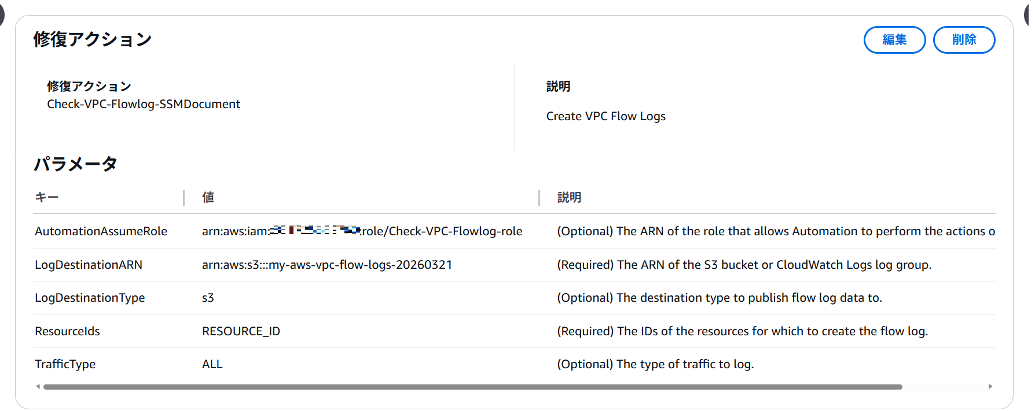The width and height of the screenshot is (1035, 411).
Task: Click the 削除 (Delete) button
Action: (964, 40)
